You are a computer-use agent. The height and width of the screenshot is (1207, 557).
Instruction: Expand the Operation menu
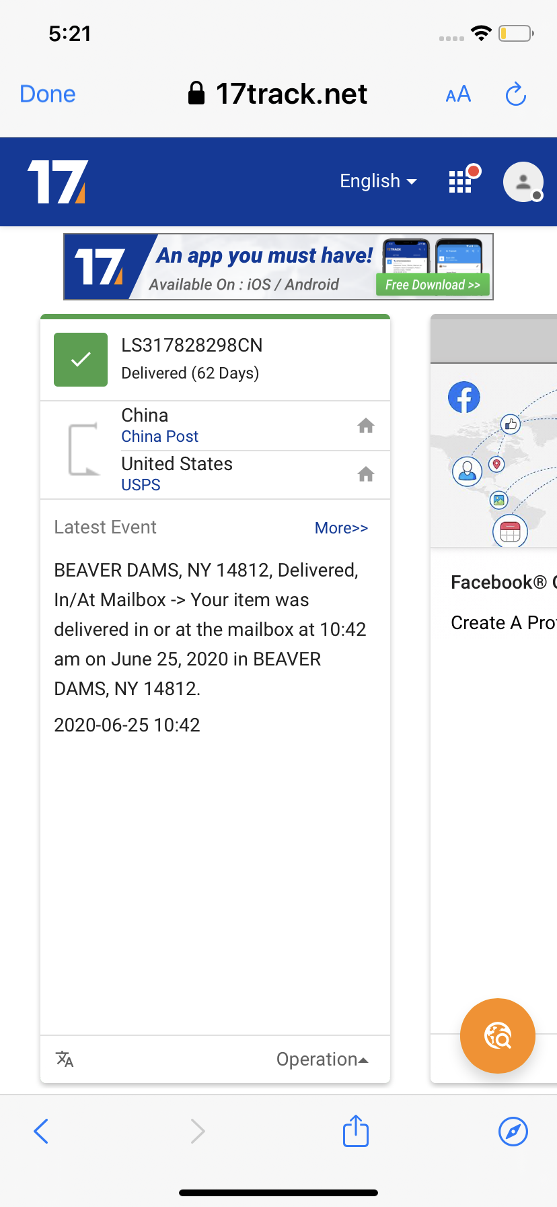coord(322,1059)
